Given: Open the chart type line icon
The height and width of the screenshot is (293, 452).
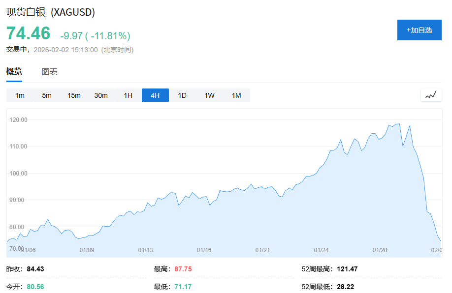Looking at the screenshot, I should click(x=431, y=95).
